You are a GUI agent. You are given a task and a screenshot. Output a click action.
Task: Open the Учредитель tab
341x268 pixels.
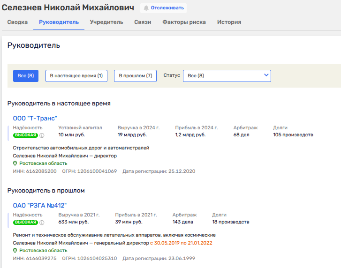point(106,22)
